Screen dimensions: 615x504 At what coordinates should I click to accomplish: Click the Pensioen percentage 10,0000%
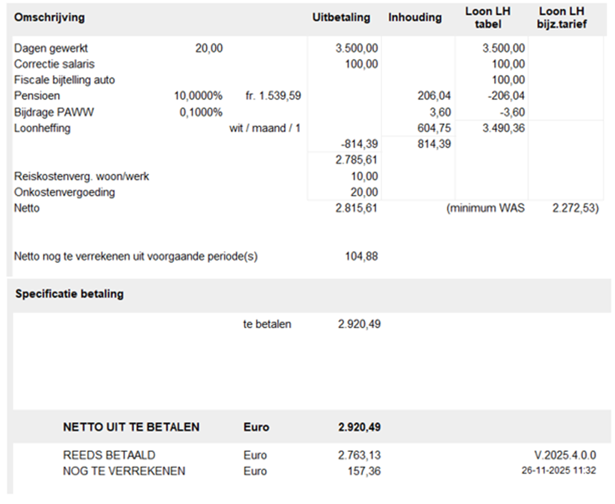(x=198, y=96)
